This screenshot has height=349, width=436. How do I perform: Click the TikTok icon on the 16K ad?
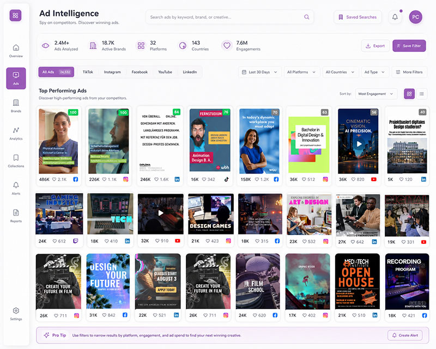(227, 179)
